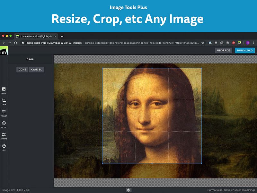Confirm crop with DONE button
257x193 pixels.
pyautogui.click(x=22, y=69)
